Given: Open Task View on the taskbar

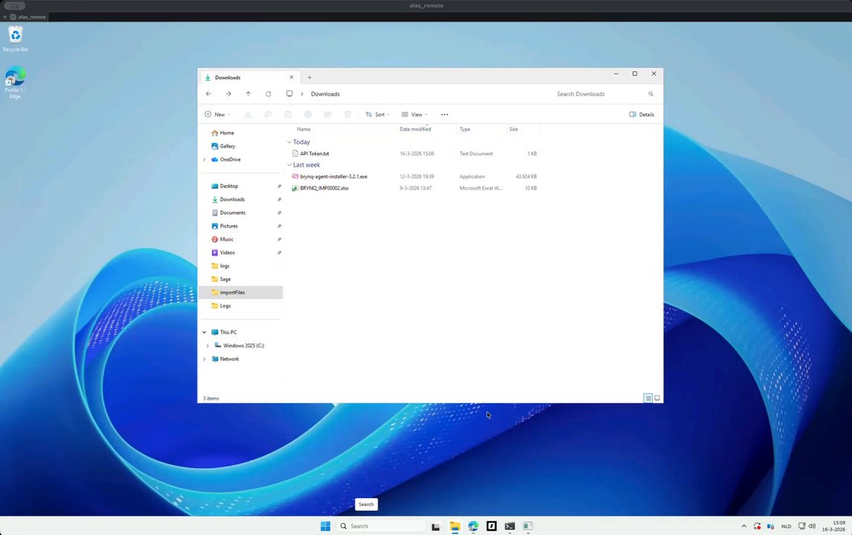Looking at the screenshot, I should coord(435,526).
